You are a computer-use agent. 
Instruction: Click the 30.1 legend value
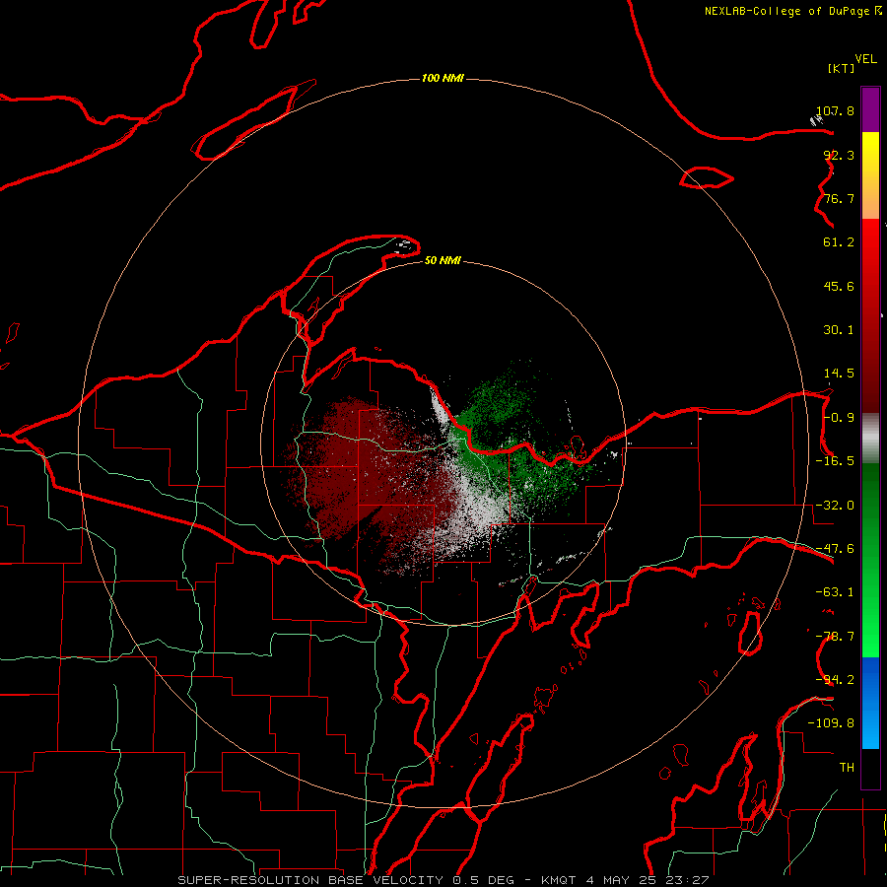[839, 330]
